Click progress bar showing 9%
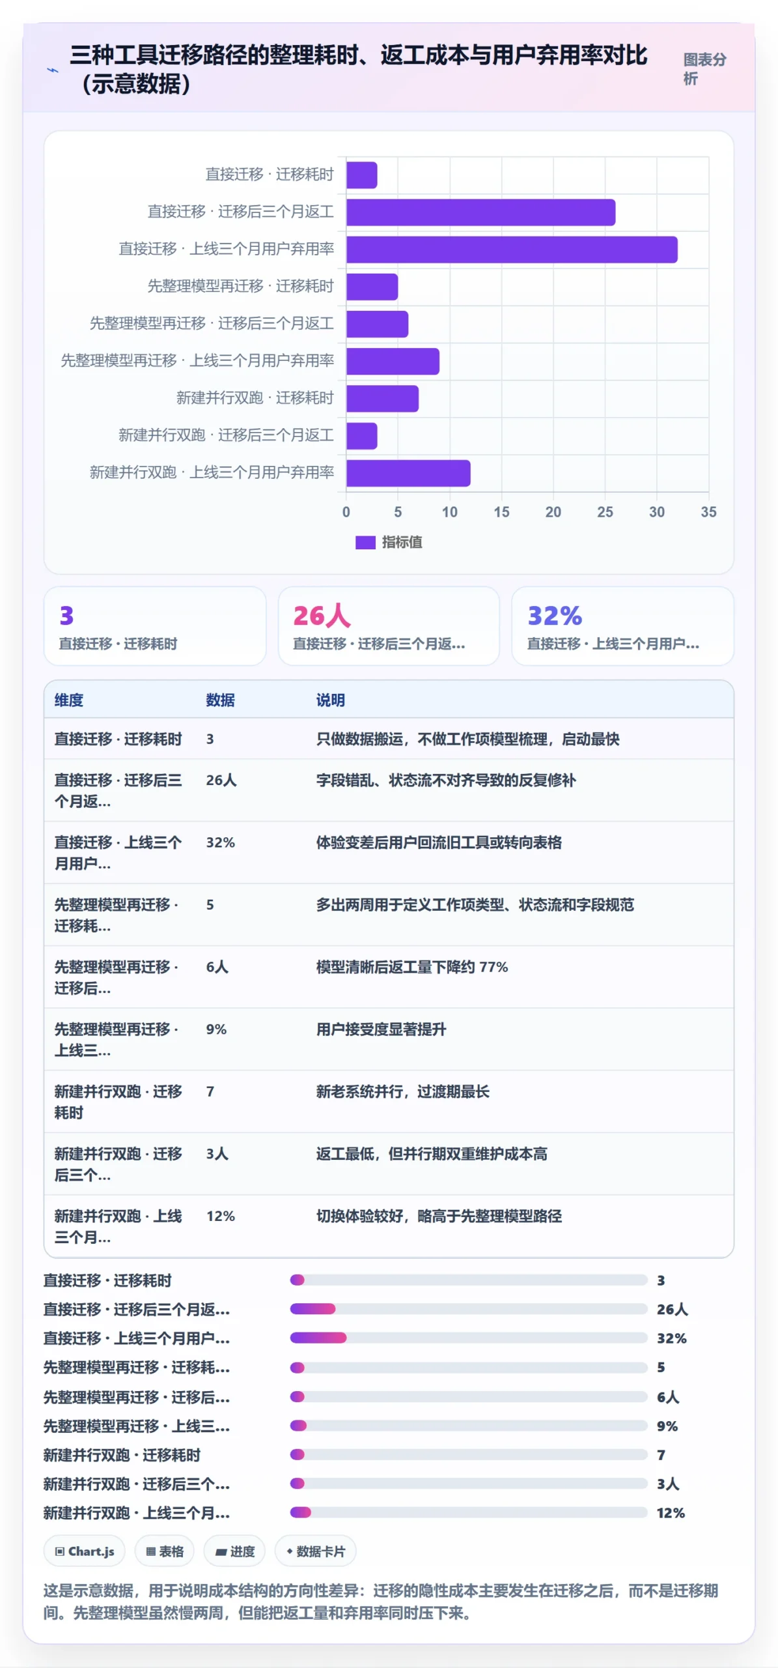 pyautogui.click(x=469, y=1426)
